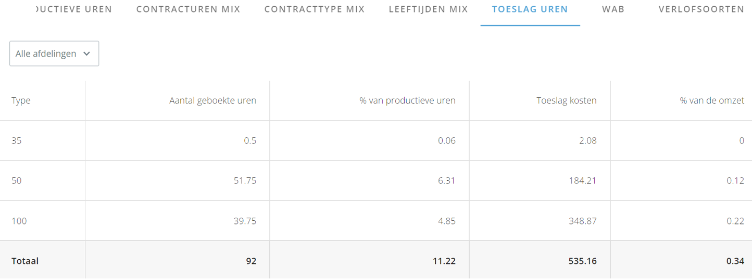The width and height of the screenshot is (752, 280).
Task: Open the Verlofsoorten tab
Action: point(701,9)
